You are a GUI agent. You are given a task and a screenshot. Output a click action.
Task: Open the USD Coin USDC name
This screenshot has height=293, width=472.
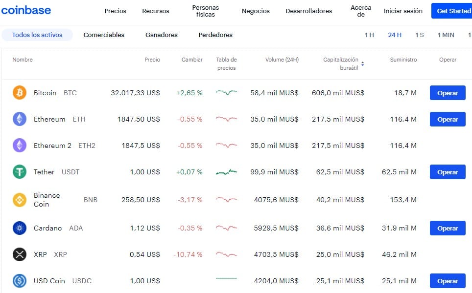(63, 281)
